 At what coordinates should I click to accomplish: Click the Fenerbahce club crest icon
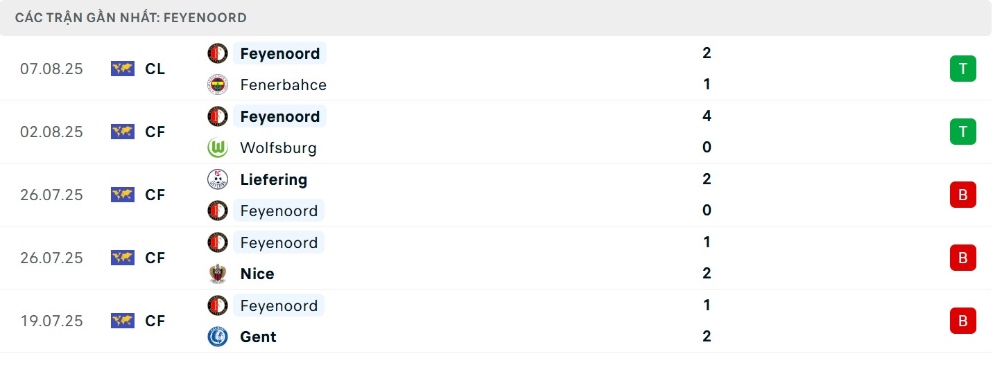coord(218,84)
